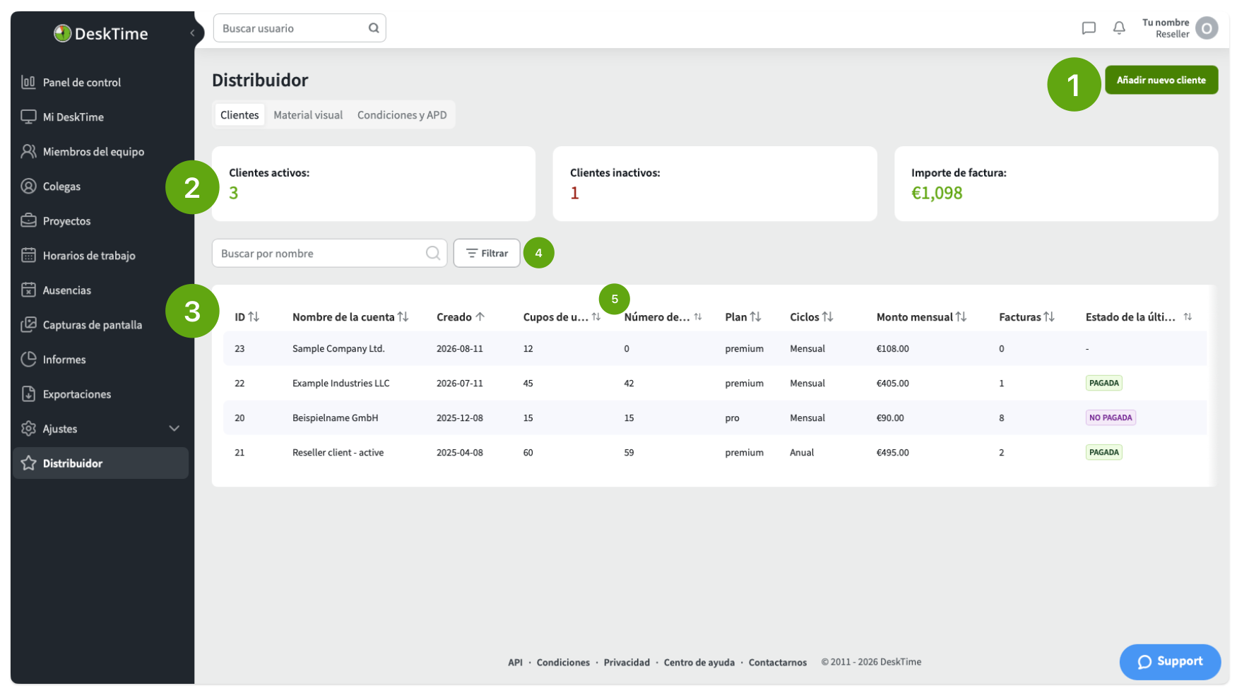Viewport: 1237px width, 693px height.
Task: Click the NO PAGADA status badge
Action: tap(1111, 417)
